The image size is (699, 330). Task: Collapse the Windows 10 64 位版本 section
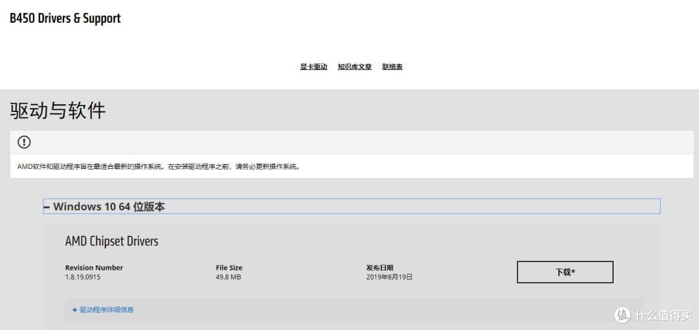[x=351, y=206]
